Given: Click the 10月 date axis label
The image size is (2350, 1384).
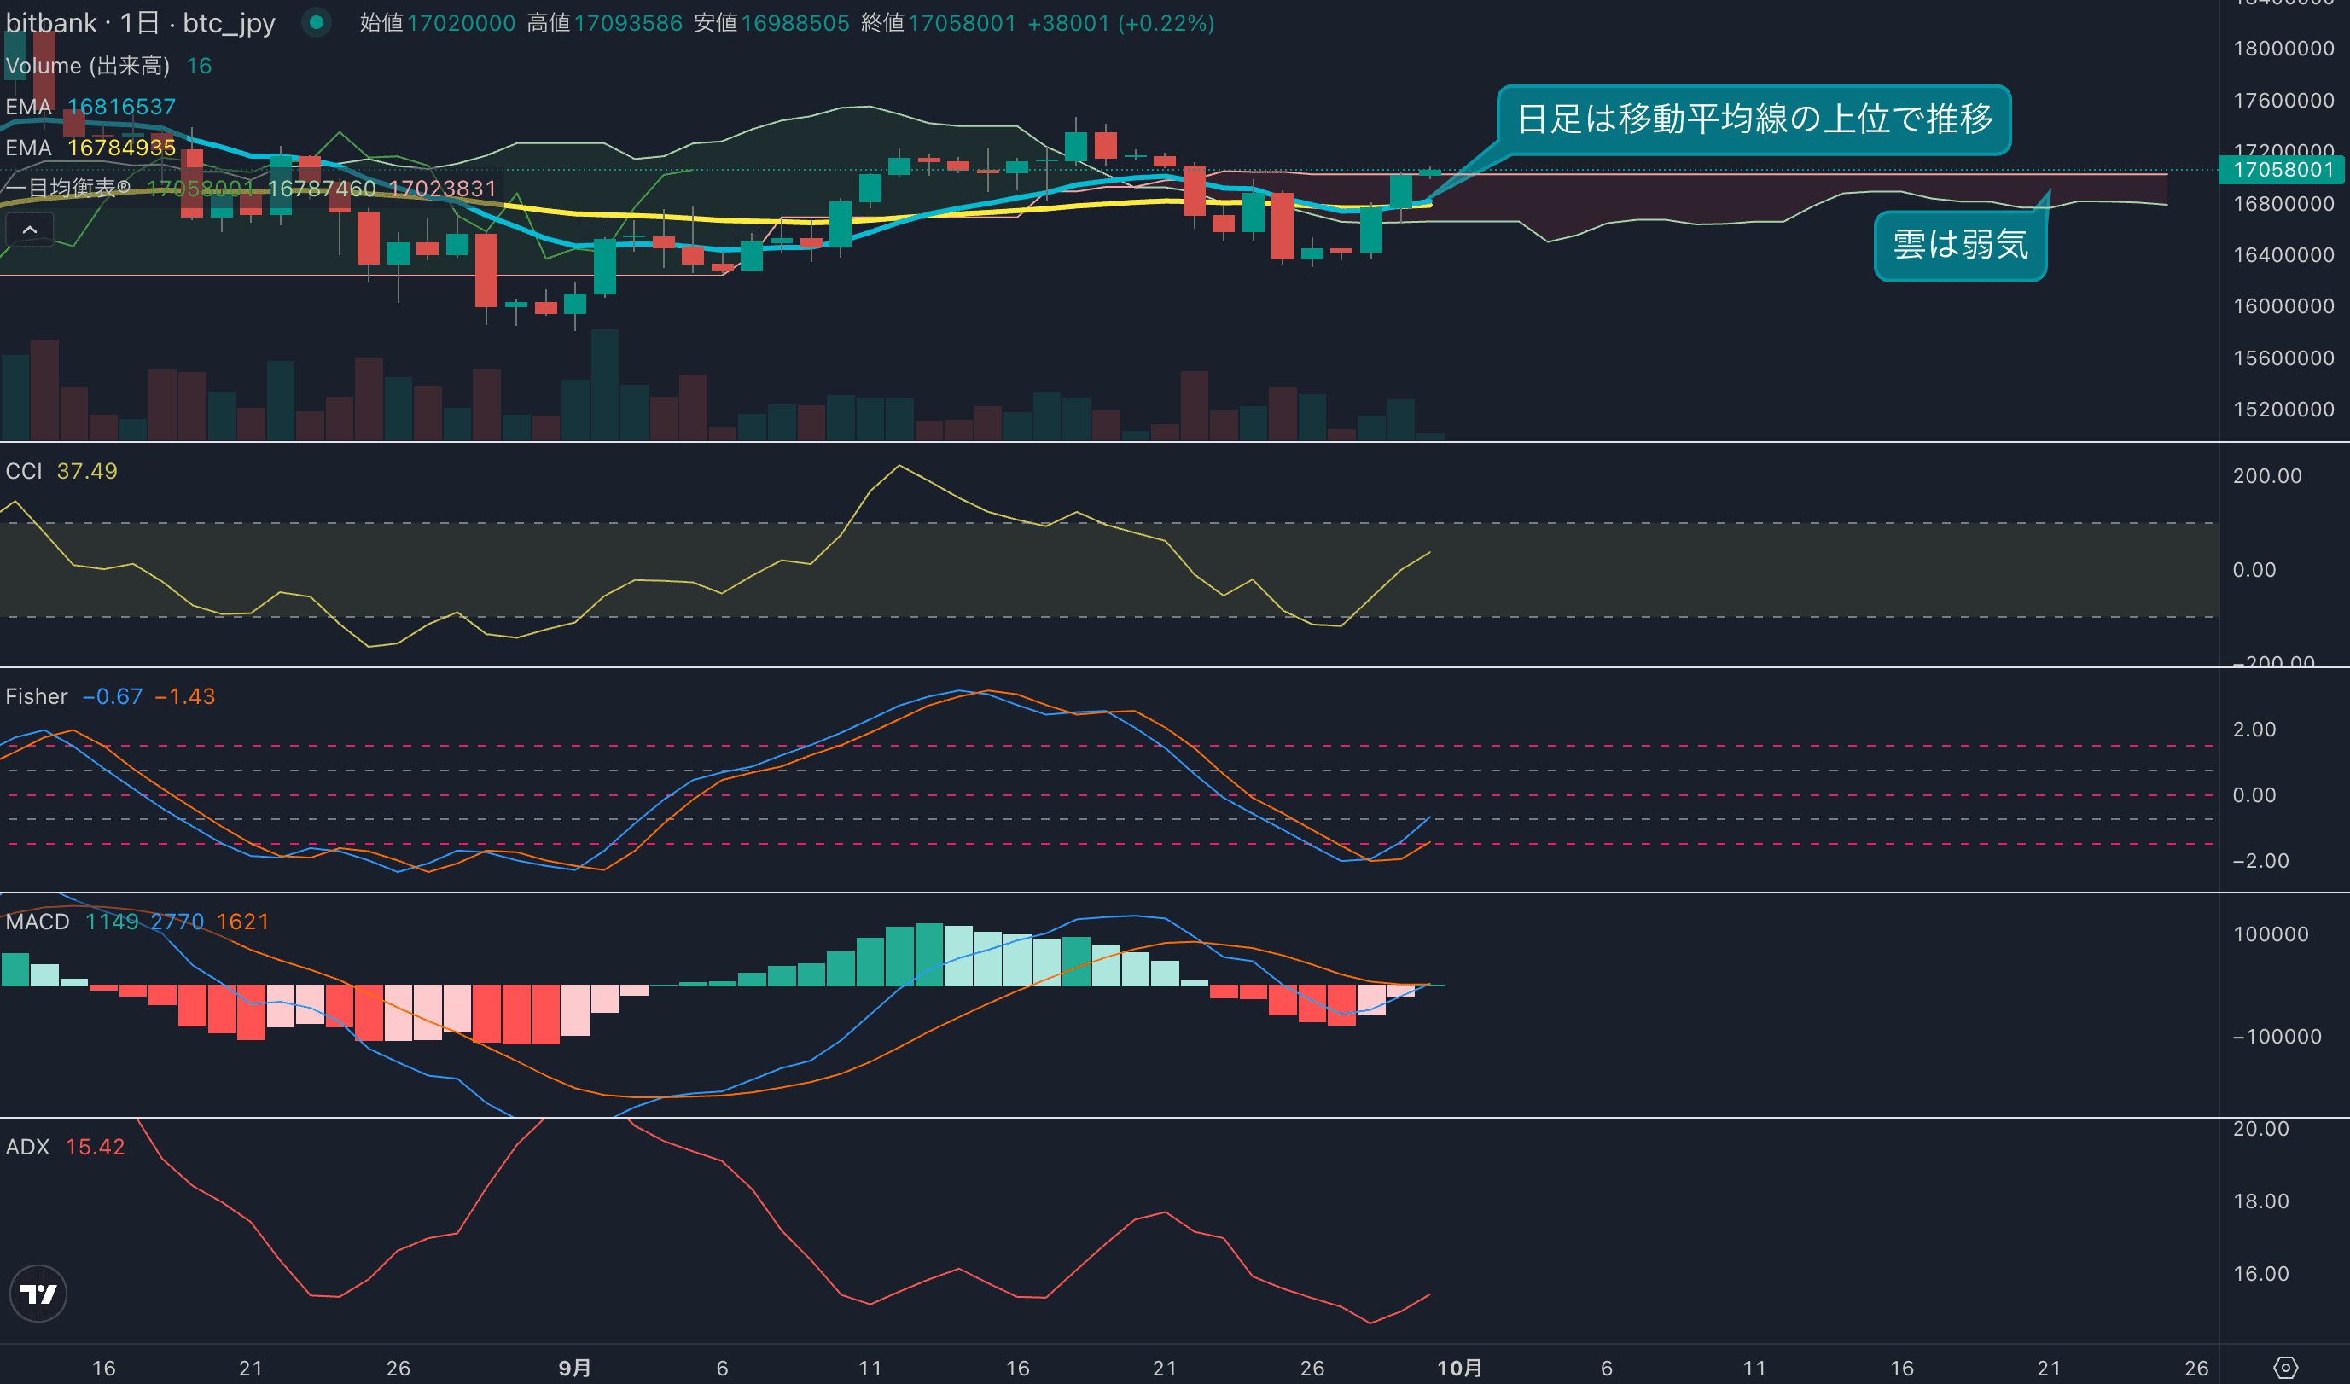Looking at the screenshot, I should coord(1459,1367).
